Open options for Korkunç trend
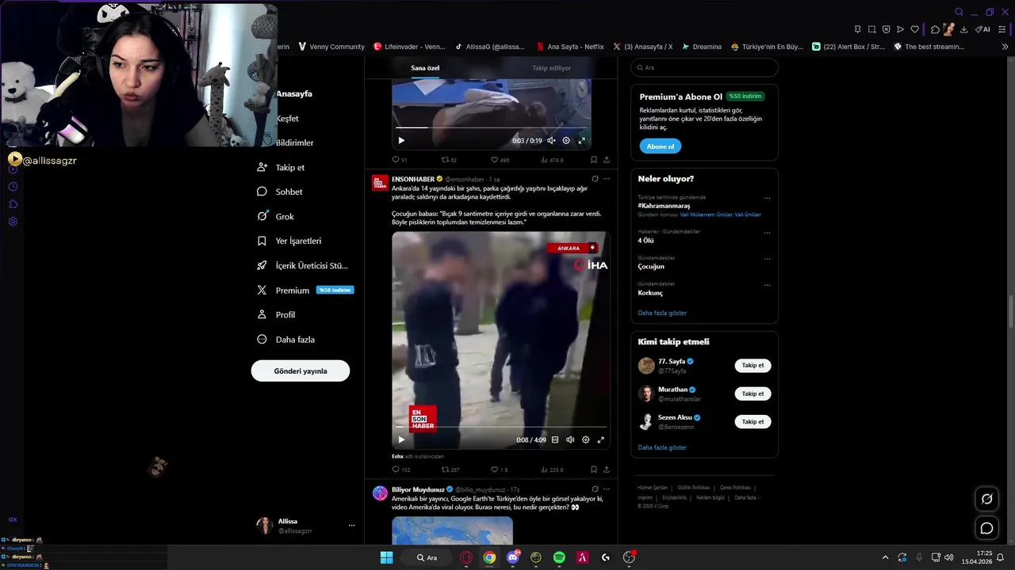Image resolution: width=1015 pixels, height=570 pixels. pyautogui.click(x=767, y=285)
